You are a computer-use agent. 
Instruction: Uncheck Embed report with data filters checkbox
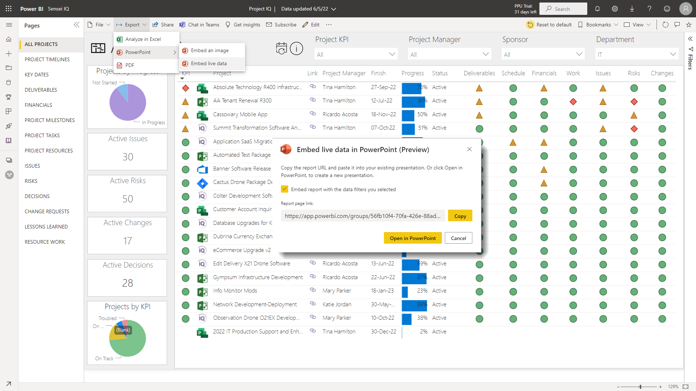point(285,189)
